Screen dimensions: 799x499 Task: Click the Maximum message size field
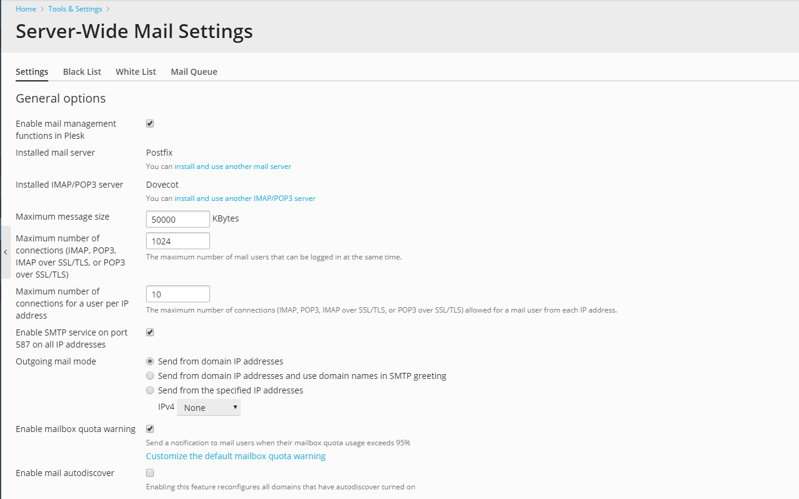(177, 220)
